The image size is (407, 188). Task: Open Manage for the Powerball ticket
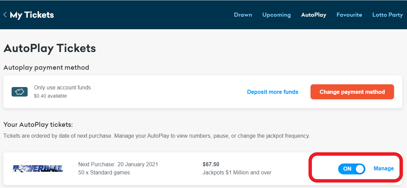(x=383, y=169)
